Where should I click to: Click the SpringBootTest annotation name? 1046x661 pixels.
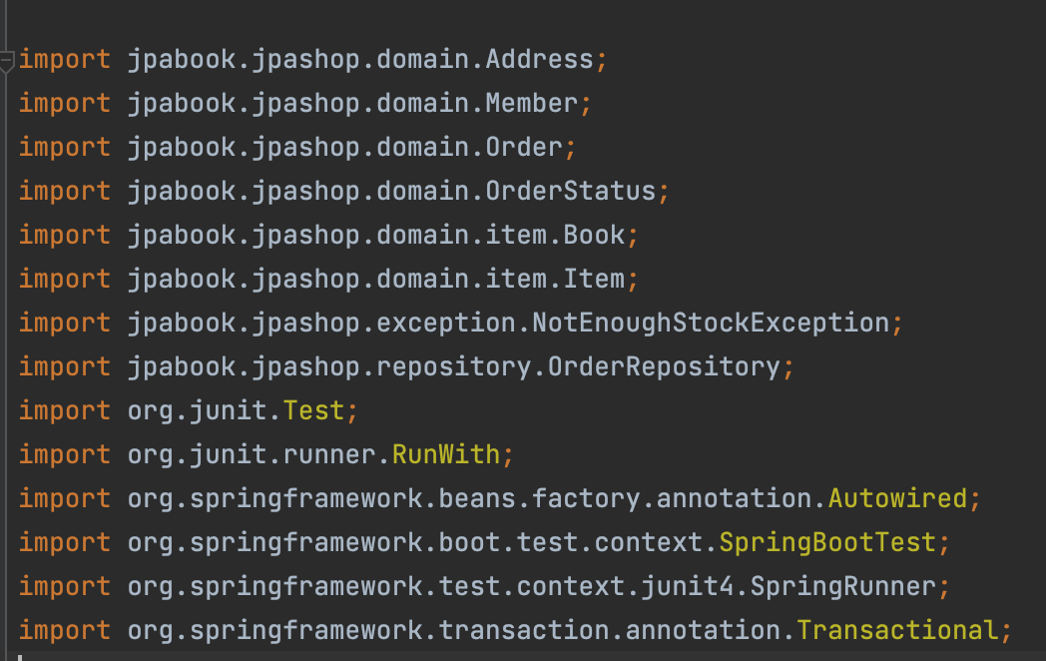tap(828, 543)
